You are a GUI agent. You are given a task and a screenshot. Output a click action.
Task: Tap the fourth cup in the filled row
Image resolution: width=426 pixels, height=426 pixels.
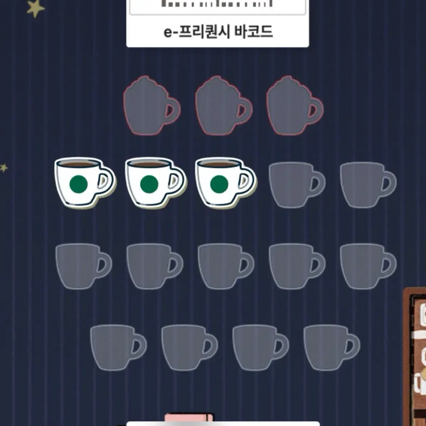click(x=297, y=185)
